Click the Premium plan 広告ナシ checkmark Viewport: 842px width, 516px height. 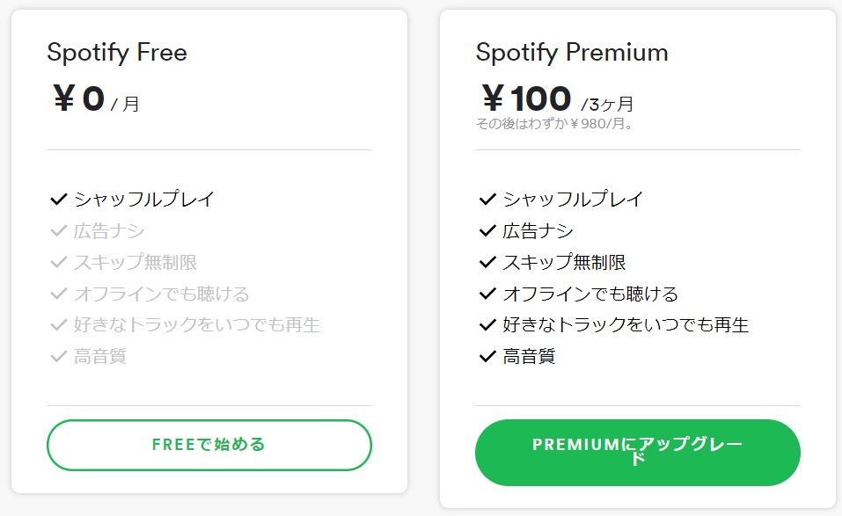(x=487, y=231)
